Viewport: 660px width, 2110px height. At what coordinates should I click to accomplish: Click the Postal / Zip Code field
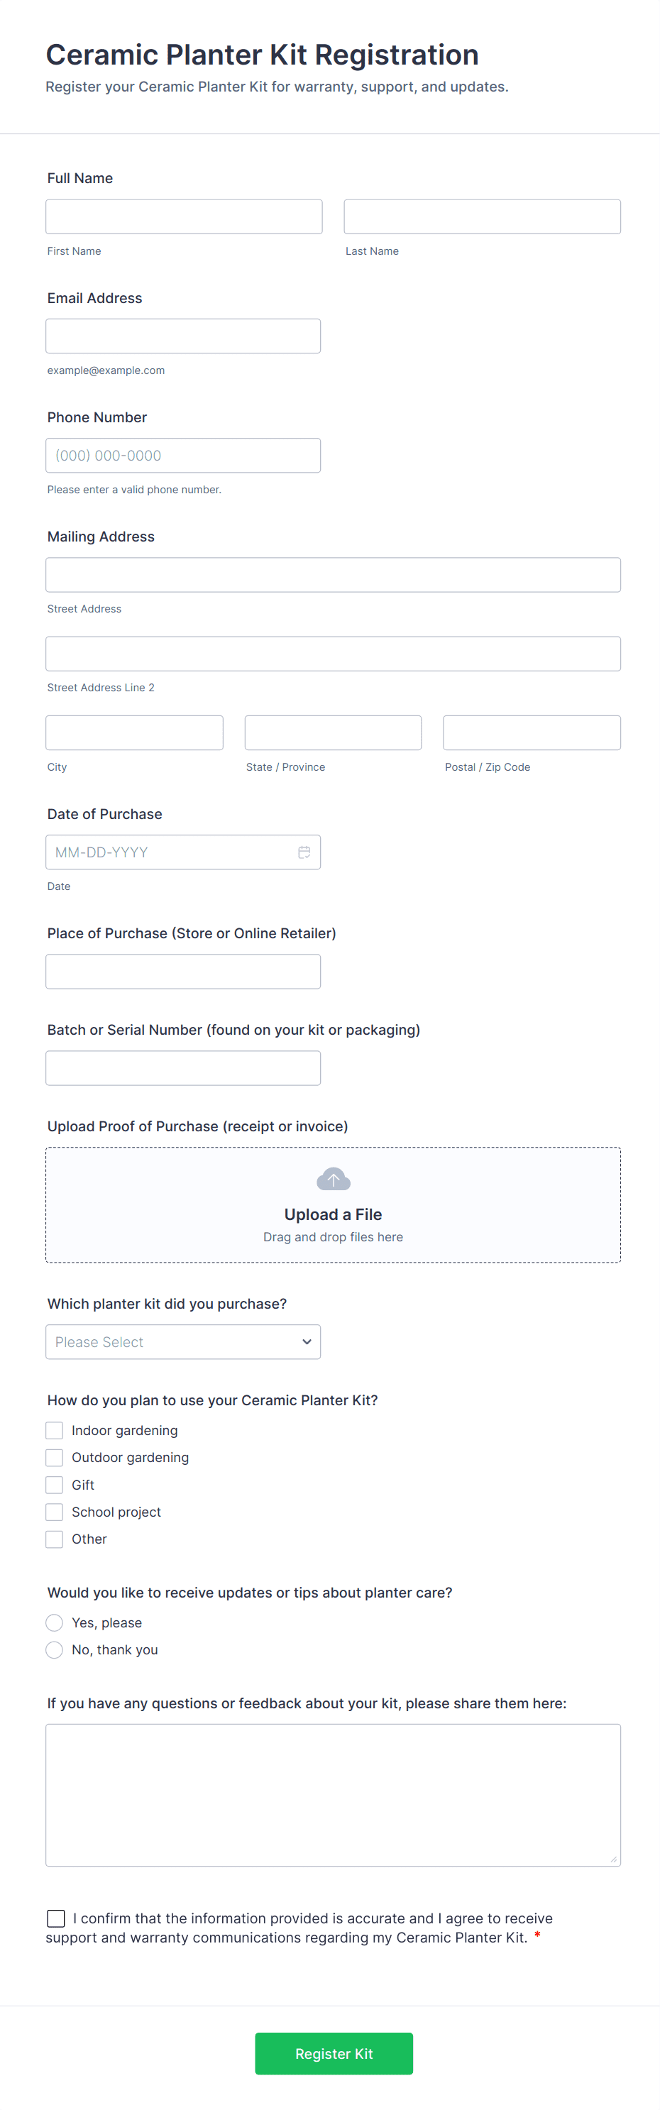pyautogui.click(x=532, y=732)
